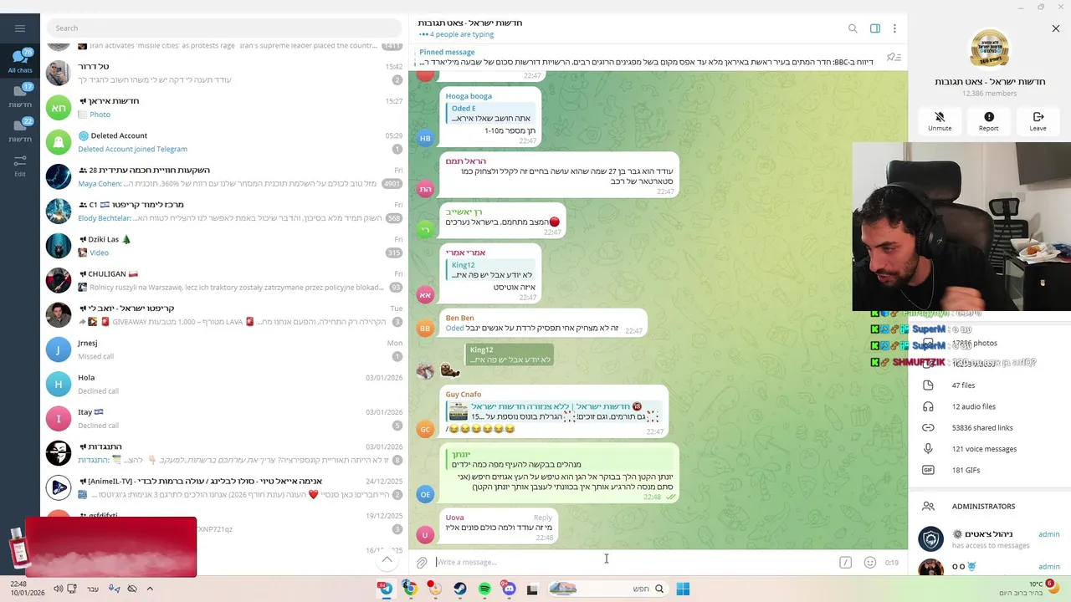1071x602 pixels.
Task: Open chat header title חדשות ישראל
Action: click(470, 23)
